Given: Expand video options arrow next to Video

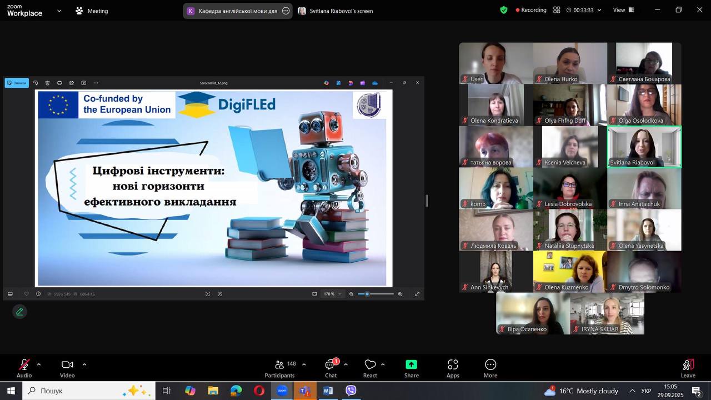Looking at the screenshot, I should tap(84, 364).
